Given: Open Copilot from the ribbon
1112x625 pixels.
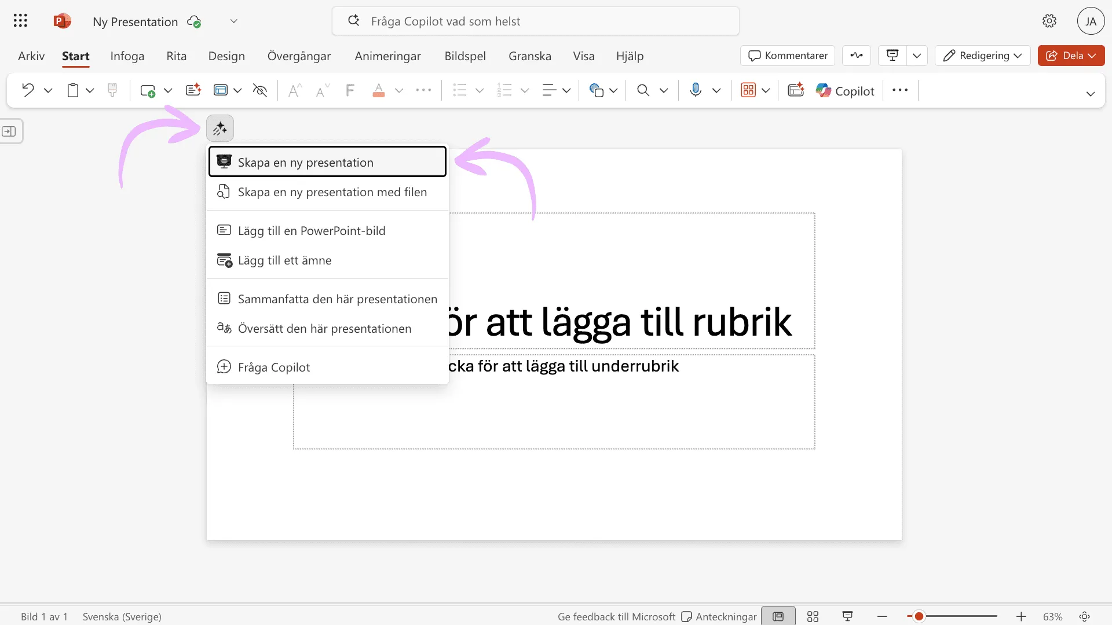Looking at the screenshot, I should [x=845, y=91].
